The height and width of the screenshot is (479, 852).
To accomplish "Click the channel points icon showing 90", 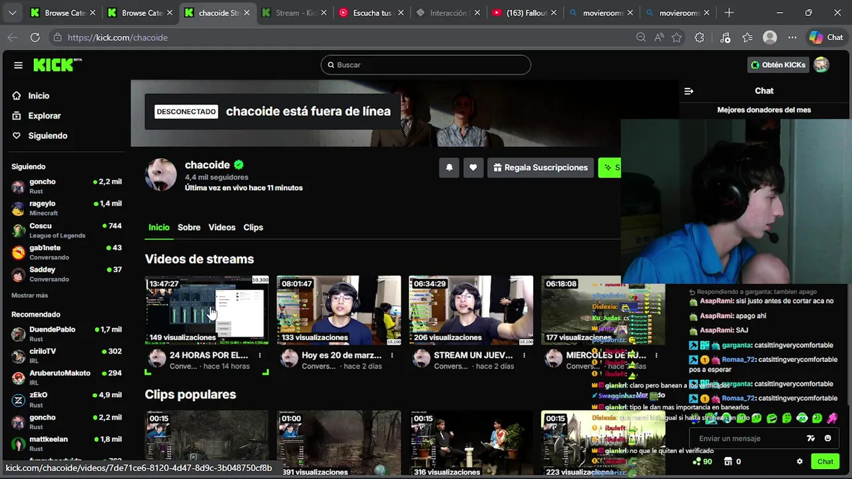I will click(702, 462).
